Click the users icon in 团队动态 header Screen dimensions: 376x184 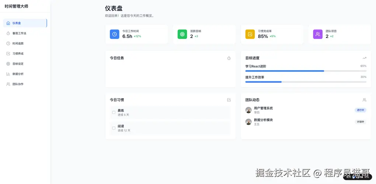point(365,100)
